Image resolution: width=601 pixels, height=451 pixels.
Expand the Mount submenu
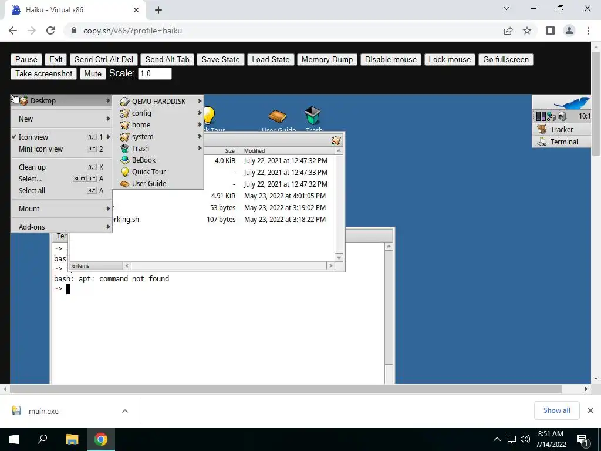pos(61,208)
